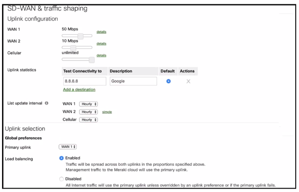Click the WAN 1 bandwidth slider handle
Image resolution: width=299 pixels, height=192 pixels.
pos(80,36)
